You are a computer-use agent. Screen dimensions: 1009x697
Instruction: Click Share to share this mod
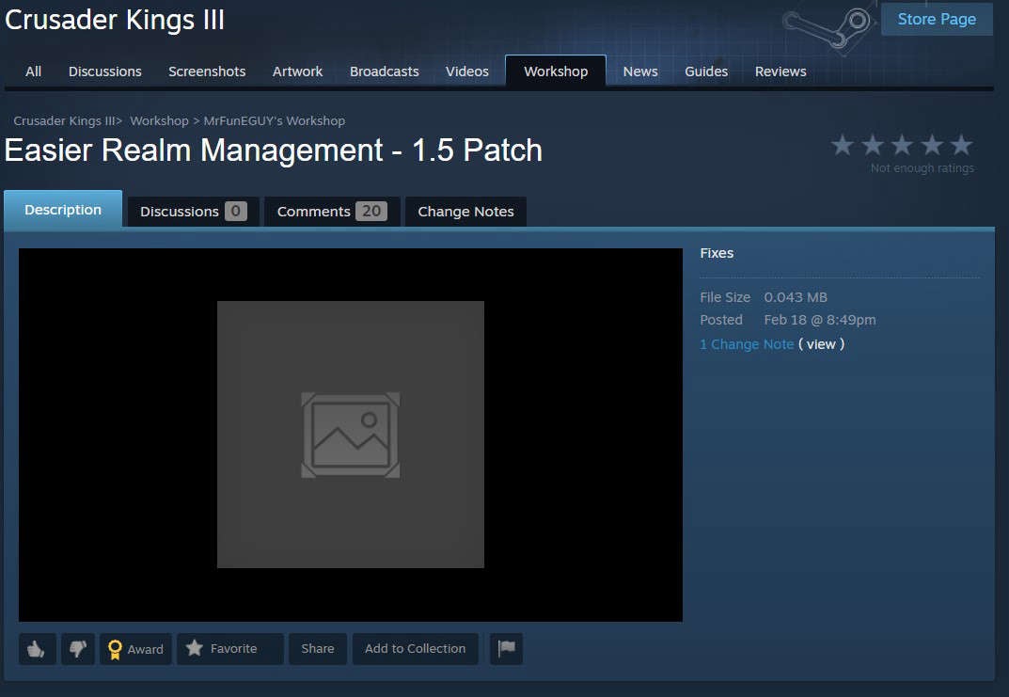[x=317, y=648]
